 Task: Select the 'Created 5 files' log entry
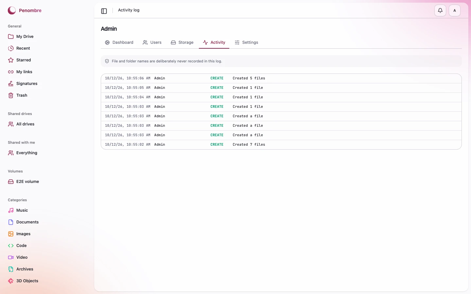pyautogui.click(x=281, y=78)
